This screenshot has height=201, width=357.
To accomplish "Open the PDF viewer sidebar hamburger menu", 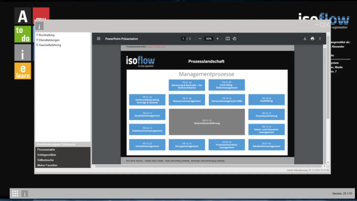I will 99,39.
